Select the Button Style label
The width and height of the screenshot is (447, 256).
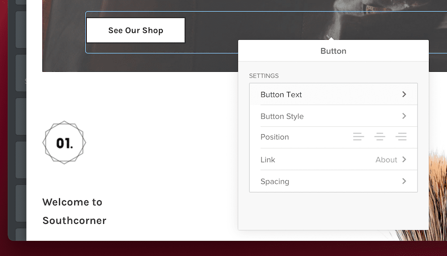click(282, 116)
